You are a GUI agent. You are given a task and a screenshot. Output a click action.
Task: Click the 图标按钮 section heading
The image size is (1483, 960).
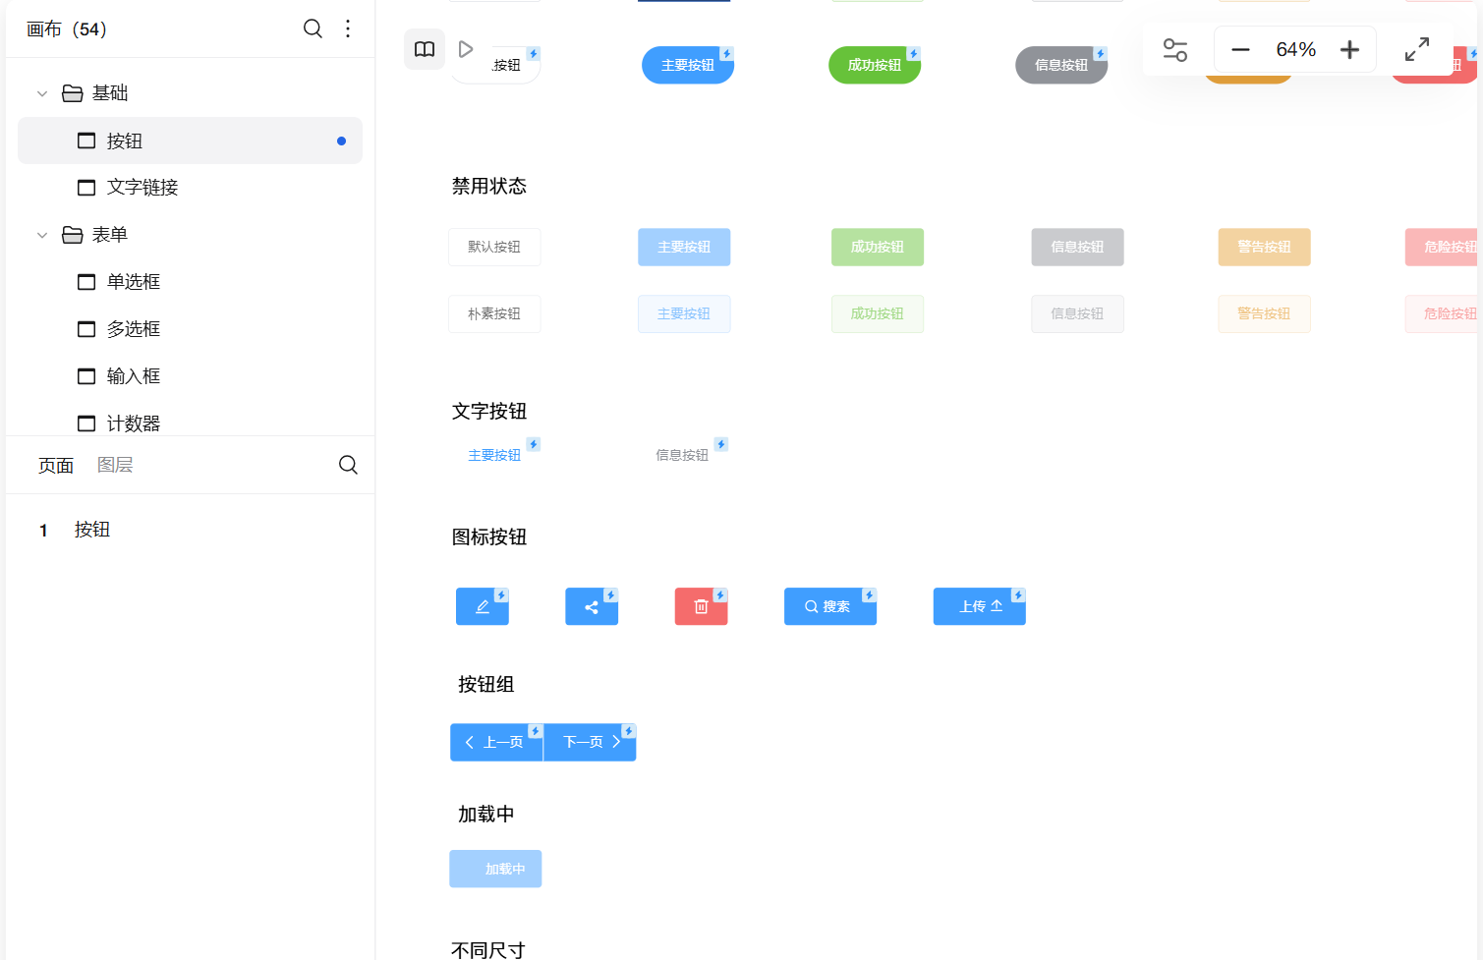click(x=489, y=537)
